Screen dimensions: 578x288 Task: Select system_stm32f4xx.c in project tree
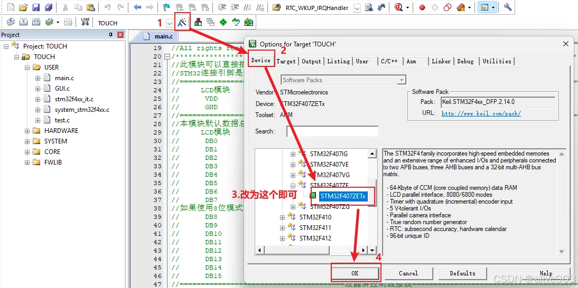pyautogui.click(x=82, y=110)
